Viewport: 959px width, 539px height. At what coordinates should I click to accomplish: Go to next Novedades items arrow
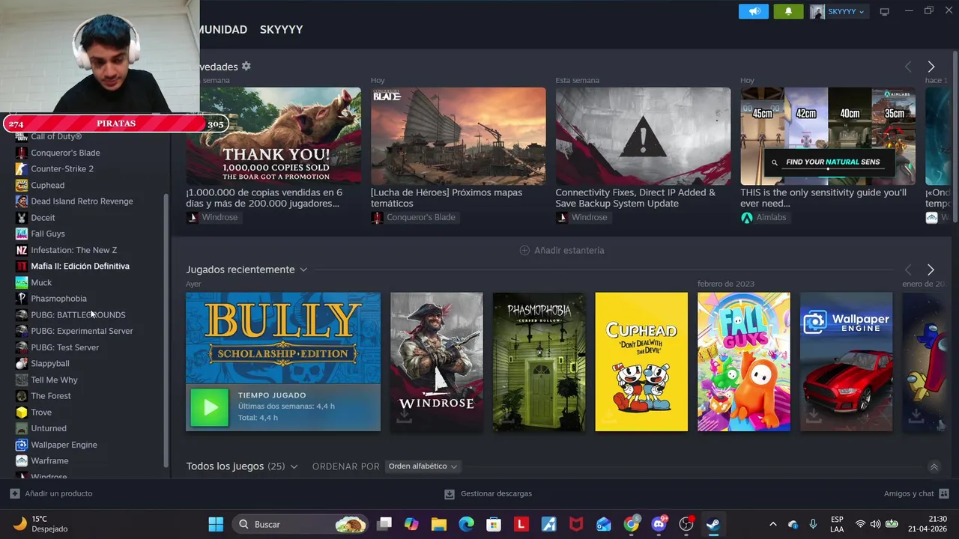click(x=931, y=67)
